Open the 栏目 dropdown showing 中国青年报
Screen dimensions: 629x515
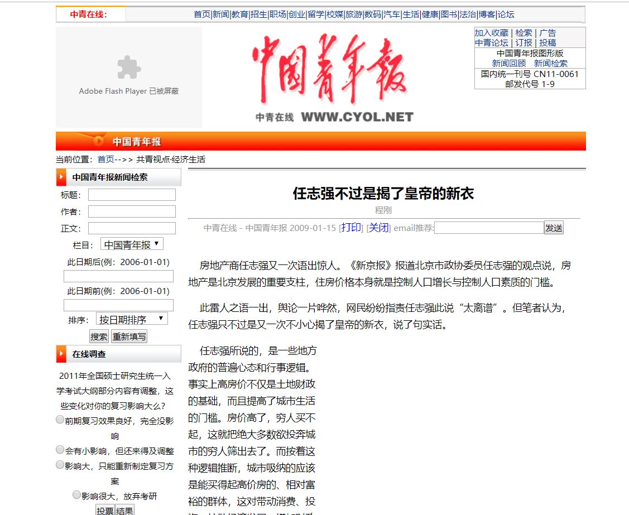click(x=132, y=244)
